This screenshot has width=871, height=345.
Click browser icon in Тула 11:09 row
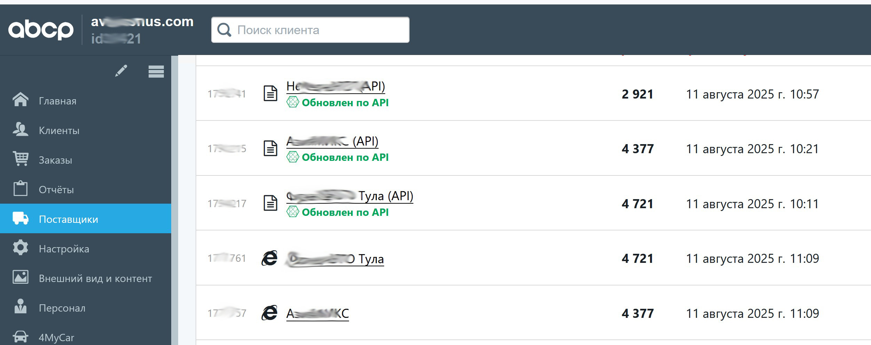click(269, 258)
